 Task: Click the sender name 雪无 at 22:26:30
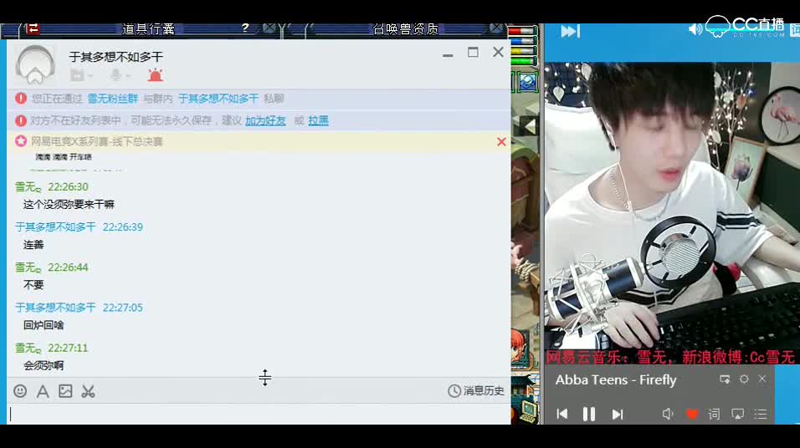pyautogui.click(x=28, y=187)
